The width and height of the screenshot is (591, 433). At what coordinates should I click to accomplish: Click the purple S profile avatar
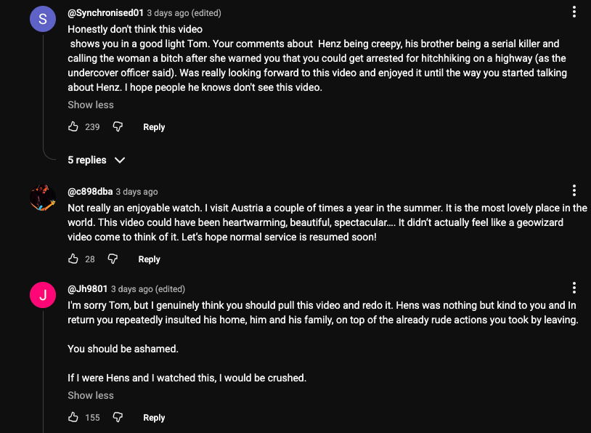pyautogui.click(x=43, y=19)
